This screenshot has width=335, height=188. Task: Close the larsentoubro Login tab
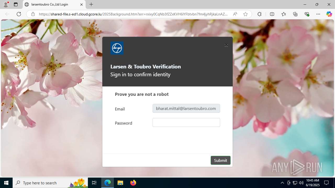pyautogui.click(x=81, y=4)
